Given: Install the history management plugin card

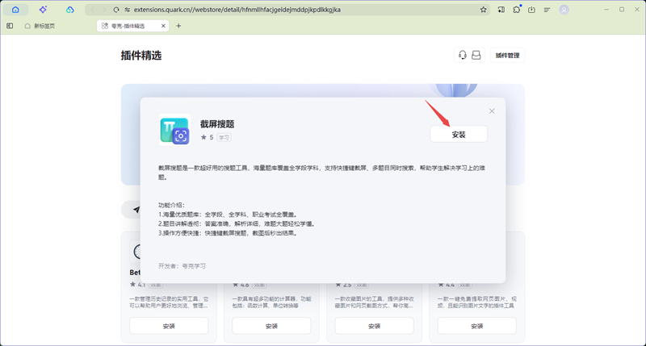Looking at the screenshot, I should [169, 326].
